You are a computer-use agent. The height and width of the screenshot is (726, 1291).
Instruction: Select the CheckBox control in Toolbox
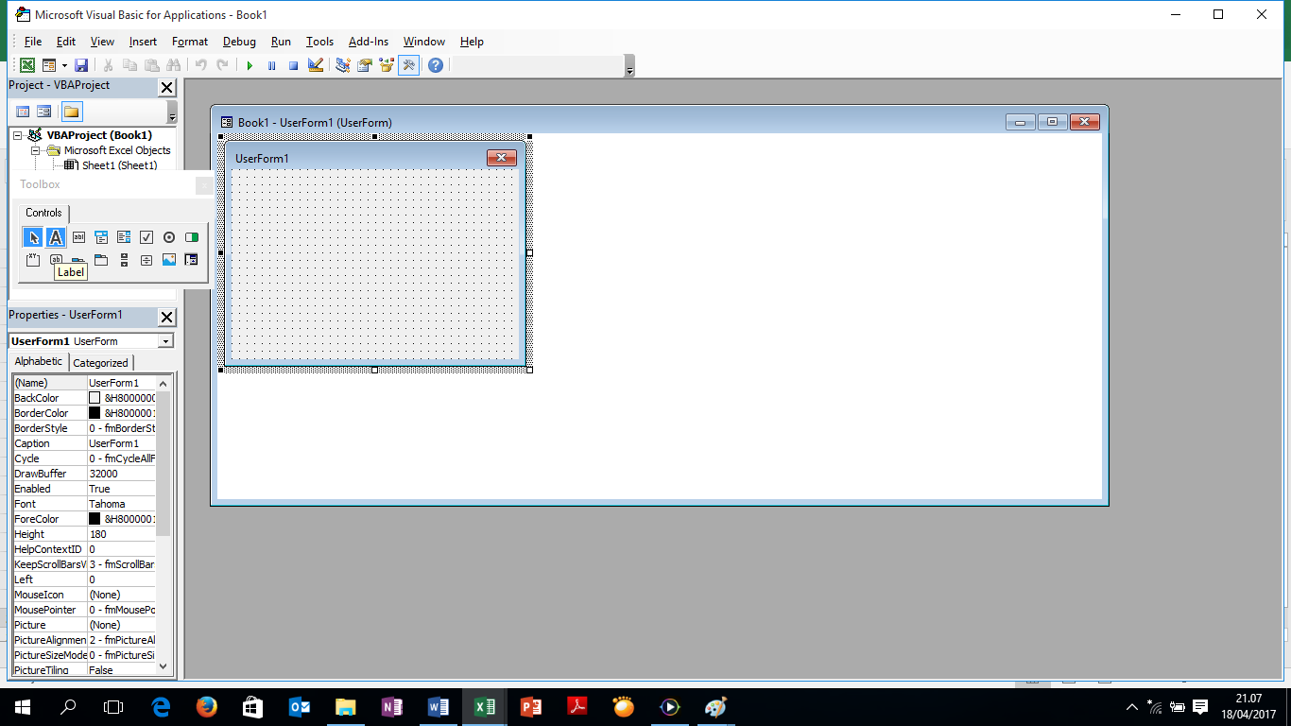point(146,237)
